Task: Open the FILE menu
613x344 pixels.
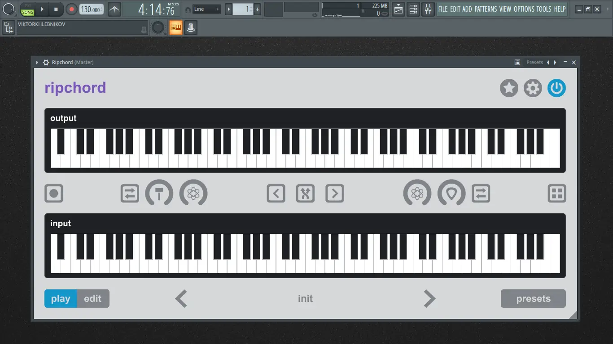Action: point(443,9)
